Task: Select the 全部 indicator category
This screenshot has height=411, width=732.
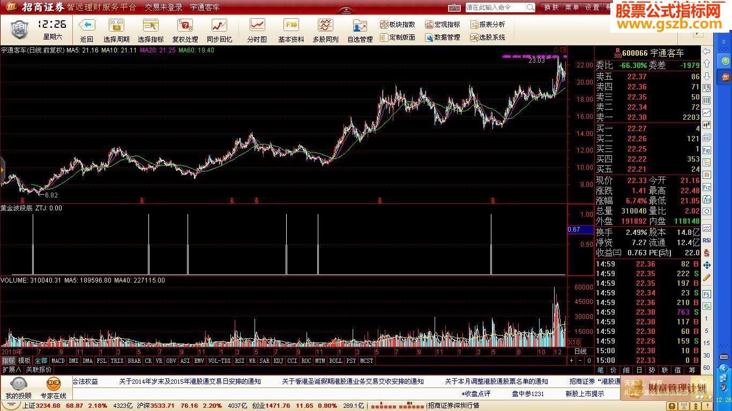Action: (41, 361)
